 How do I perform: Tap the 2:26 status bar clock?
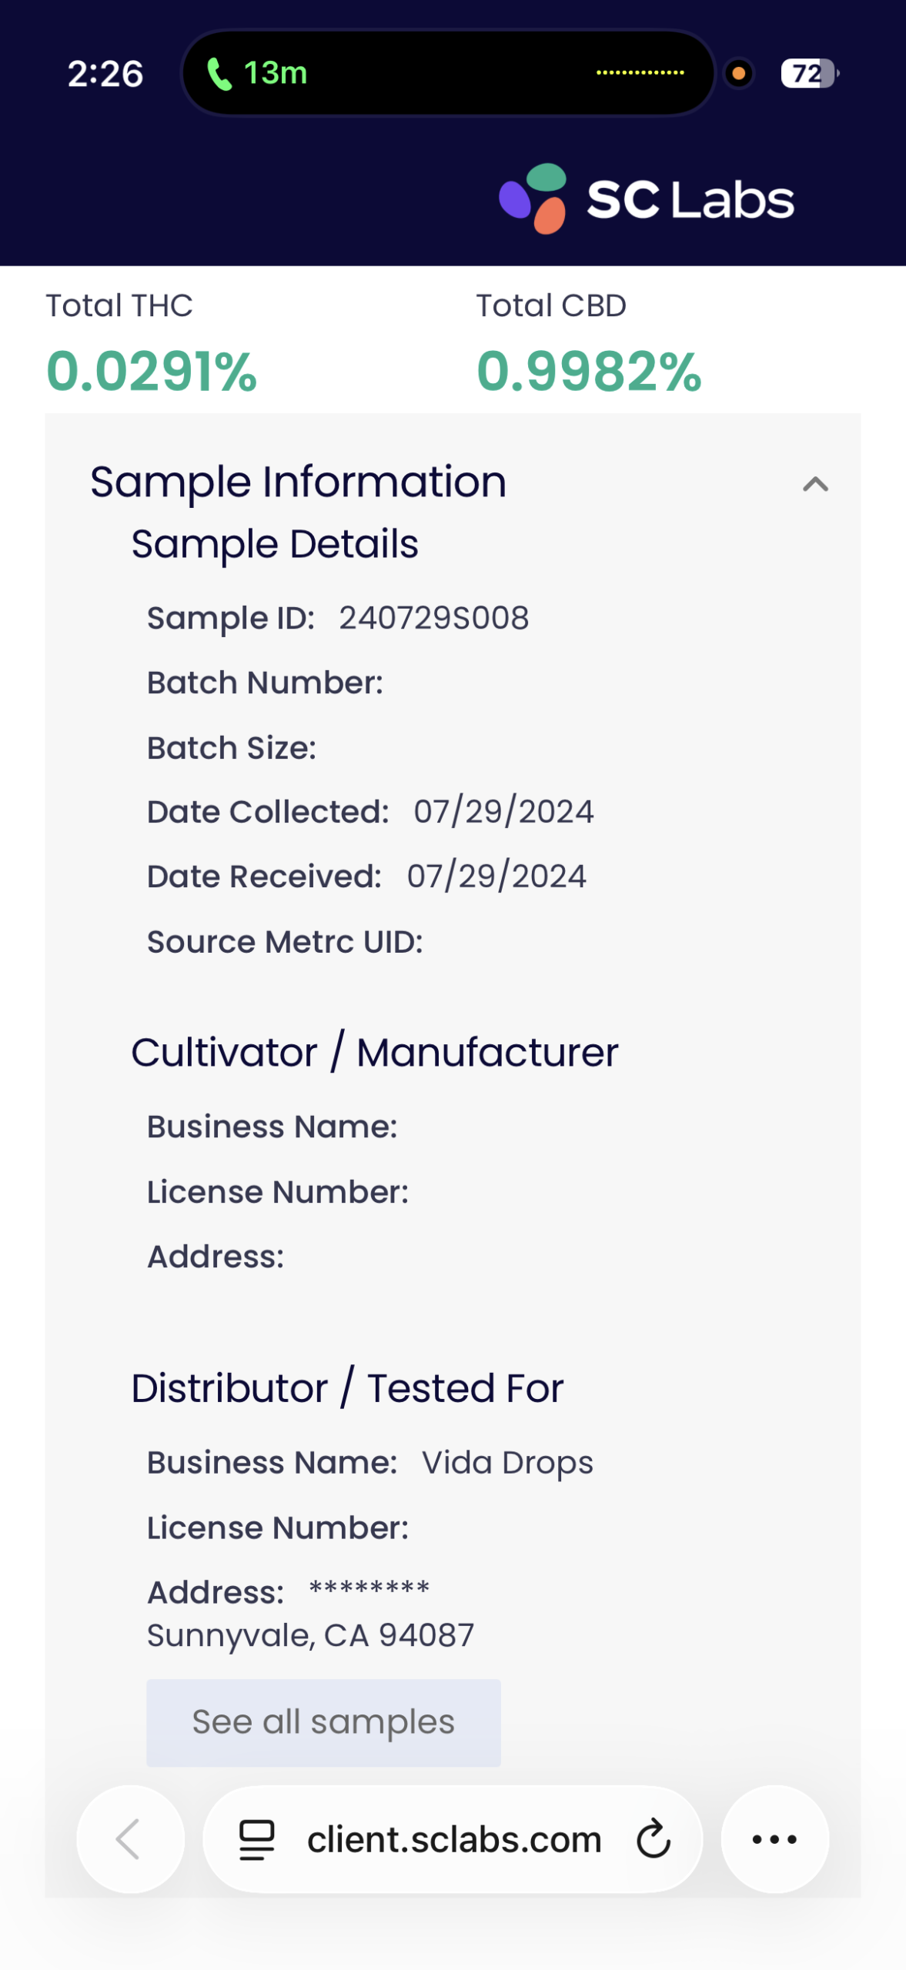point(105,74)
